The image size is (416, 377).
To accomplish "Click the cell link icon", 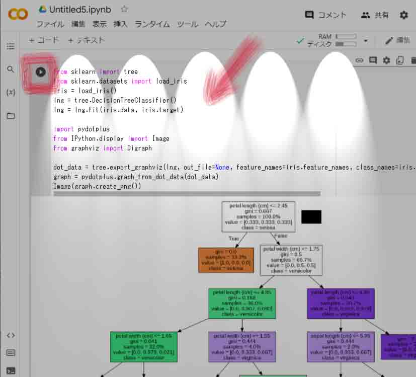I will tap(359, 60).
